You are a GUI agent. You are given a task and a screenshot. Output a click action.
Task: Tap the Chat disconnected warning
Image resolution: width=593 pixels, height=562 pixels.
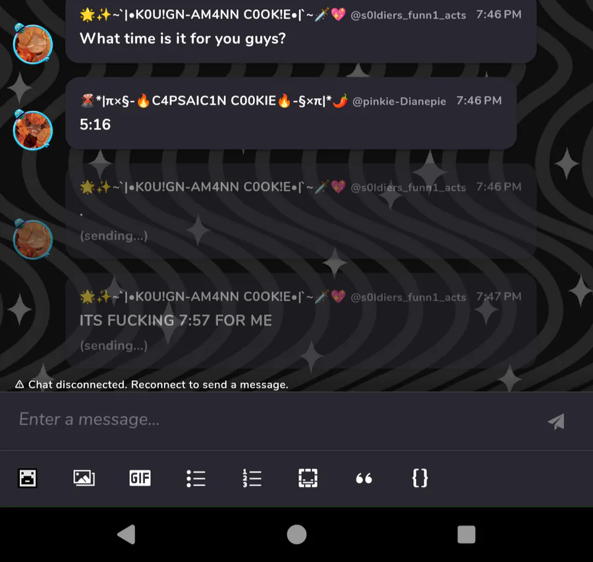[152, 385]
